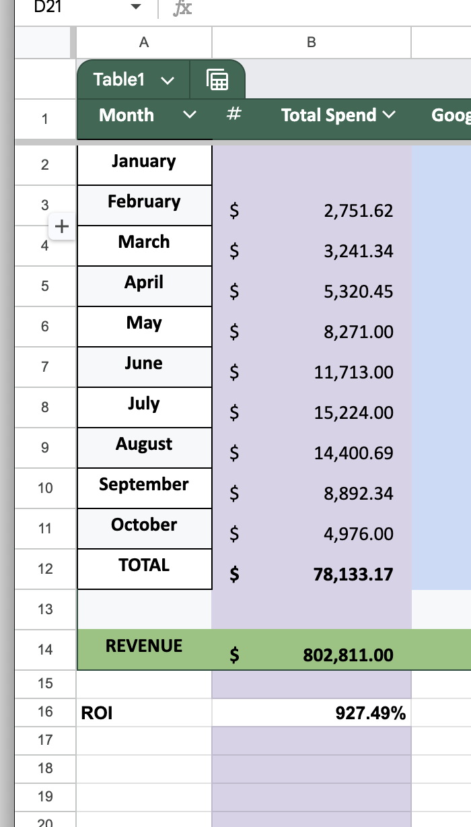Click the 78,133.17 total cell
471x827 pixels.
(311, 569)
